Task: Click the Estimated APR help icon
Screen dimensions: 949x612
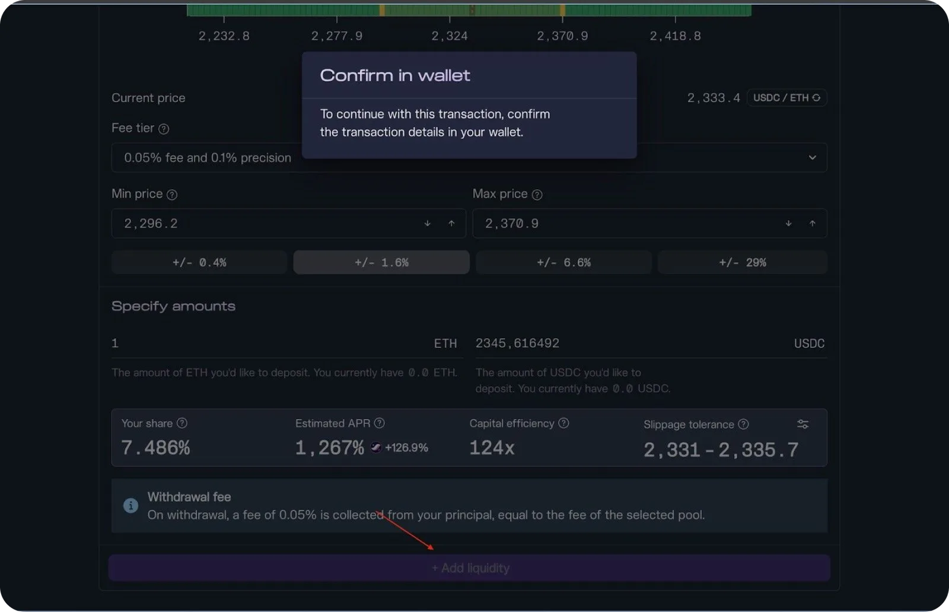Action: [380, 423]
